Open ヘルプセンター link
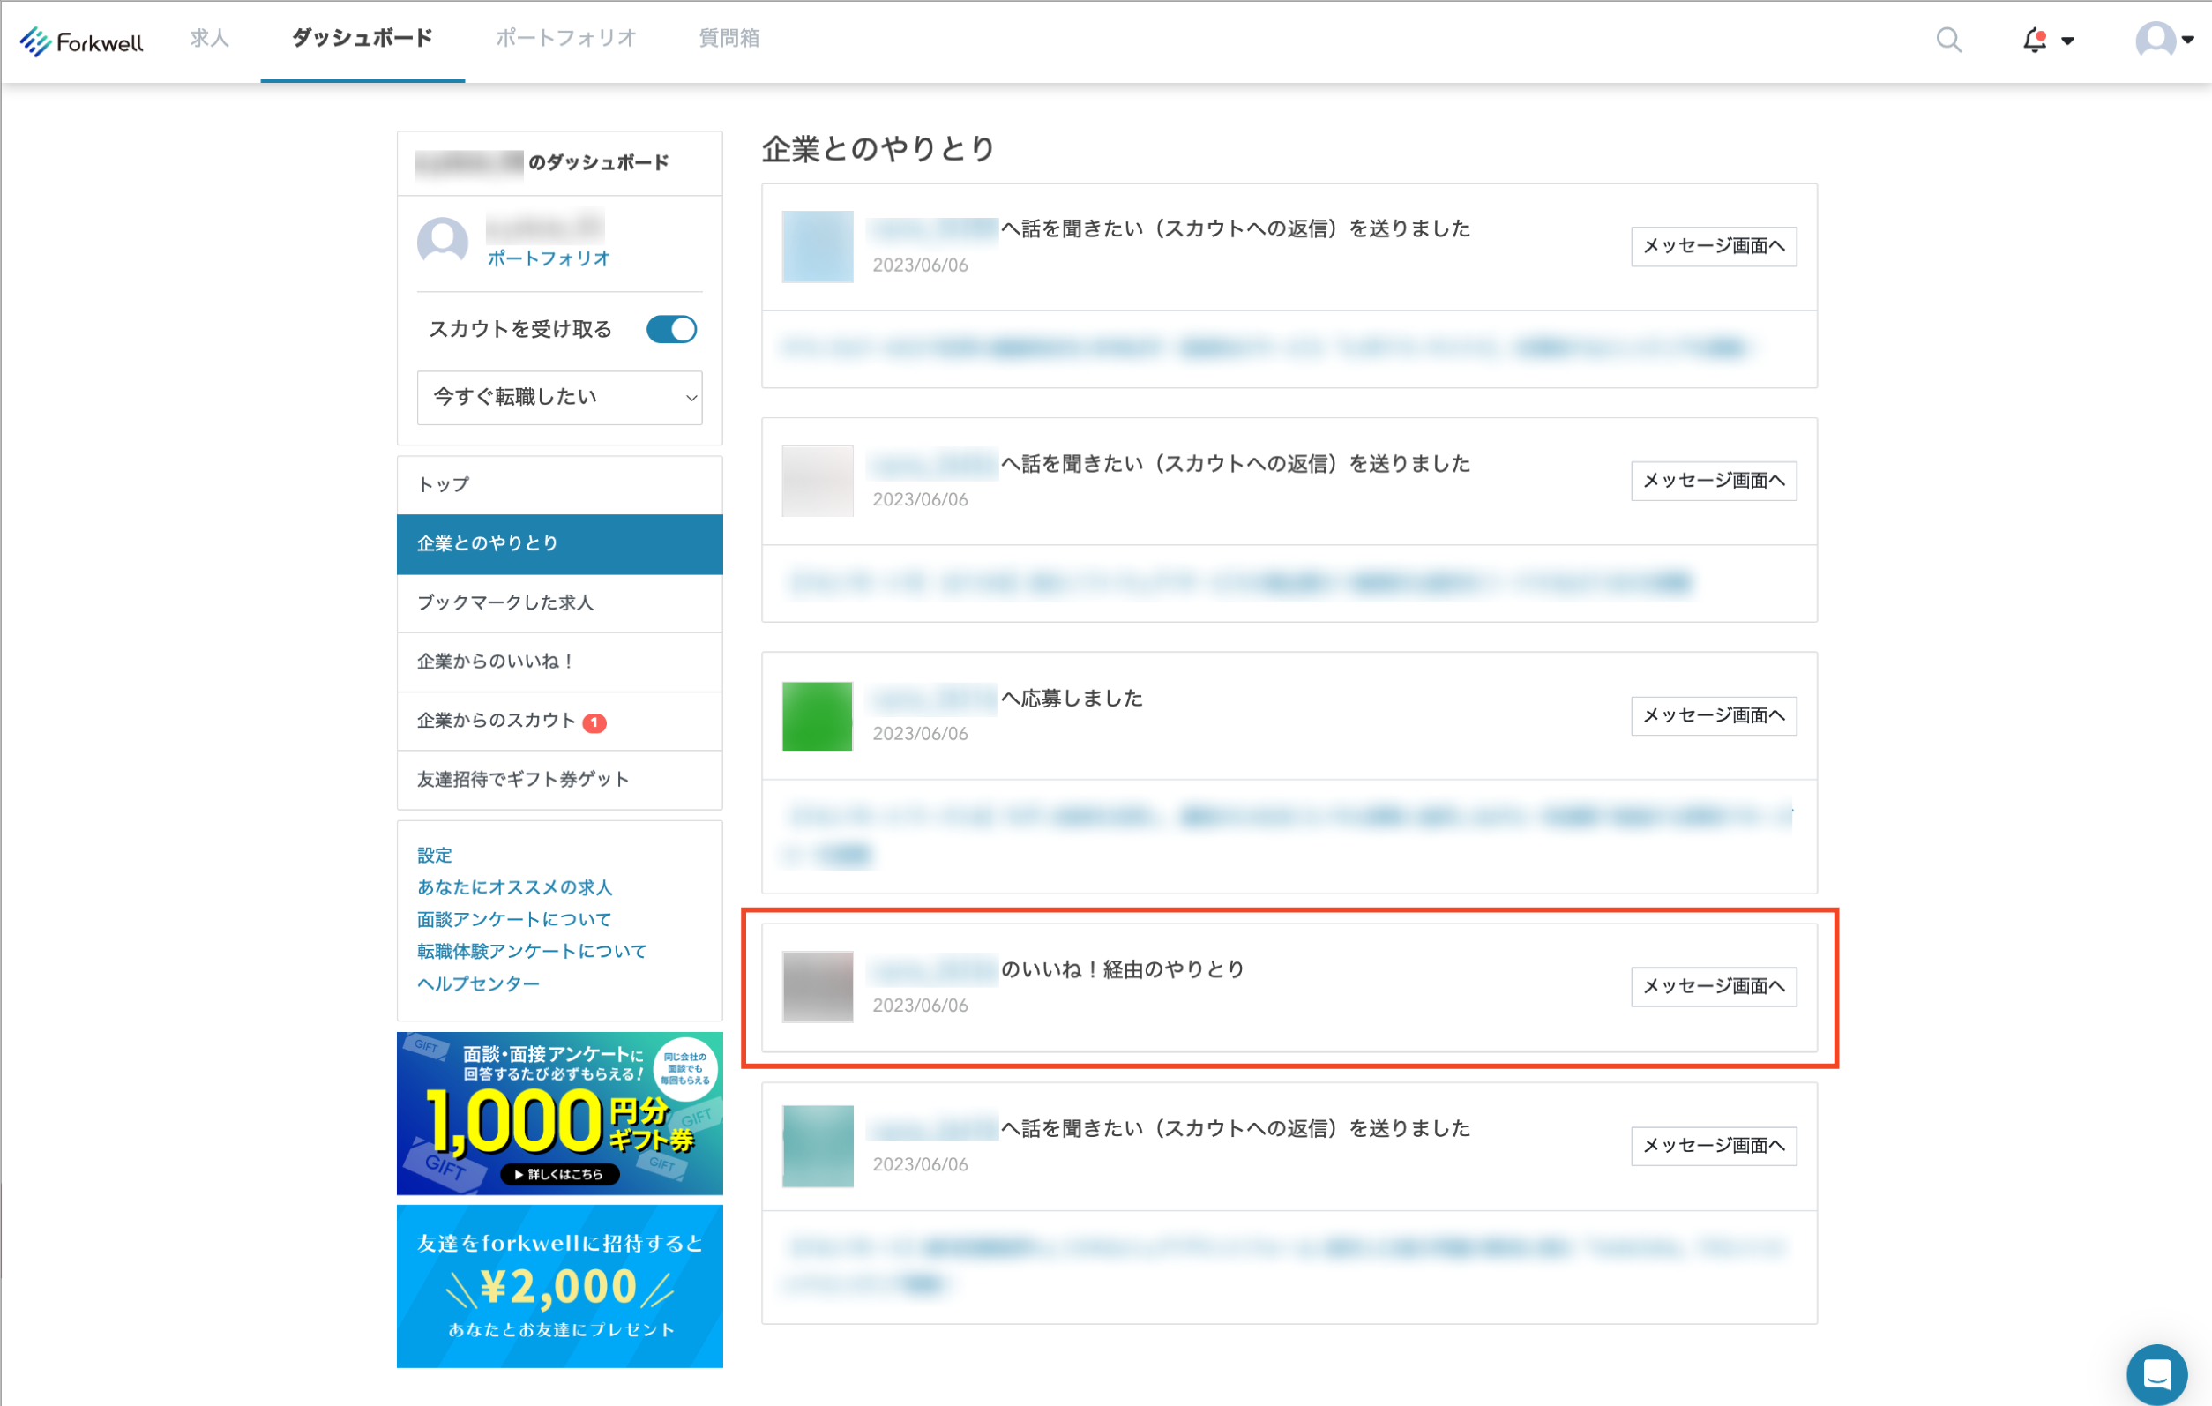This screenshot has width=2212, height=1406. (x=478, y=983)
